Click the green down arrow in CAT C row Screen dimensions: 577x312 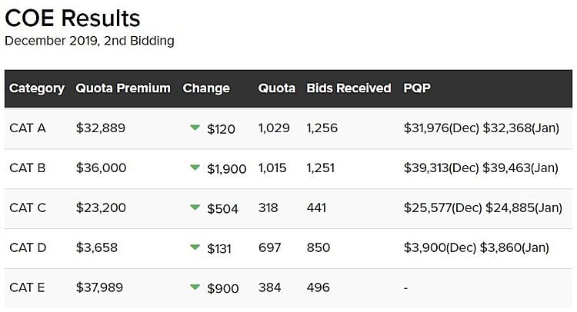pos(195,207)
